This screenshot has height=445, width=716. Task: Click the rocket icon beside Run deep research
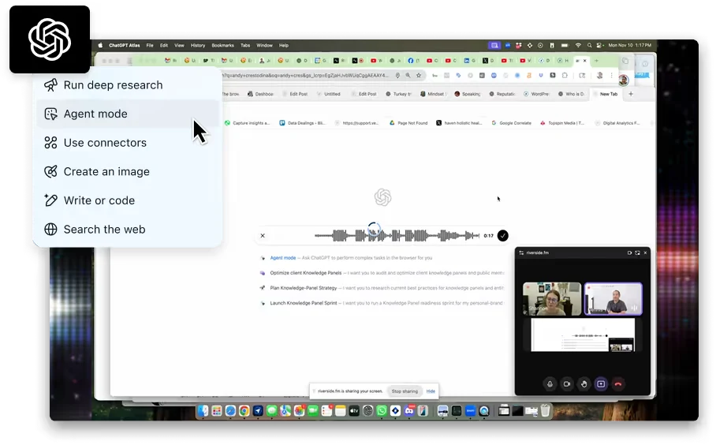pos(50,85)
